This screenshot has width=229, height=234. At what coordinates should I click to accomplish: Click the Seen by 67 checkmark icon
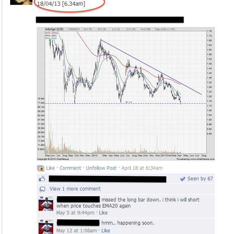pos(183,179)
